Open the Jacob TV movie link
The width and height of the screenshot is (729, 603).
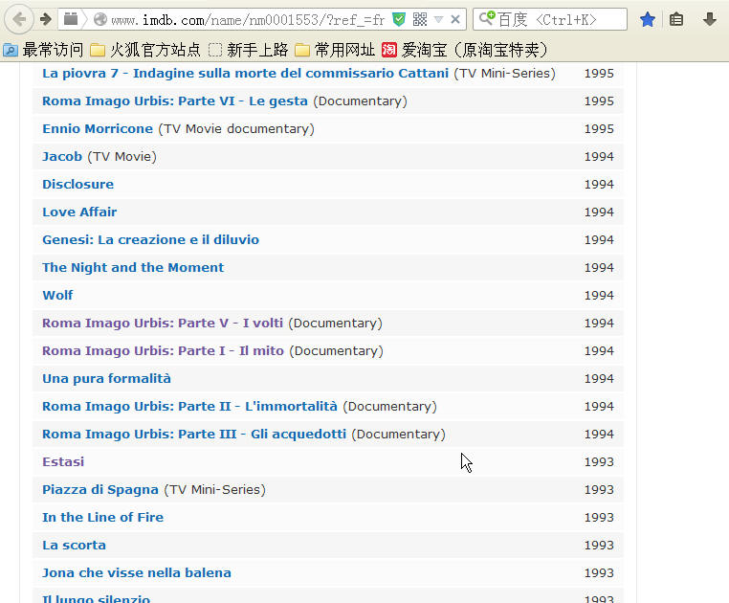[62, 156]
